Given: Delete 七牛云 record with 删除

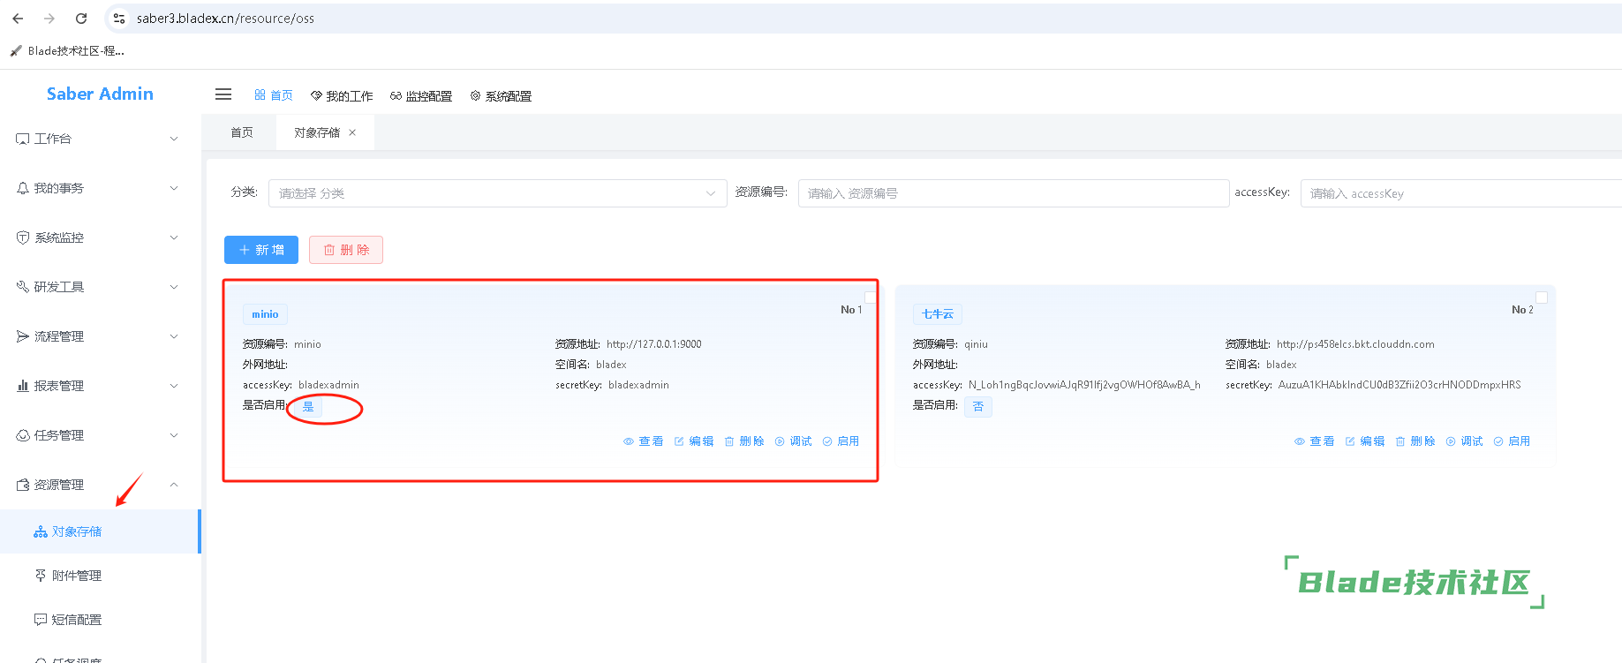Looking at the screenshot, I should (x=1415, y=441).
